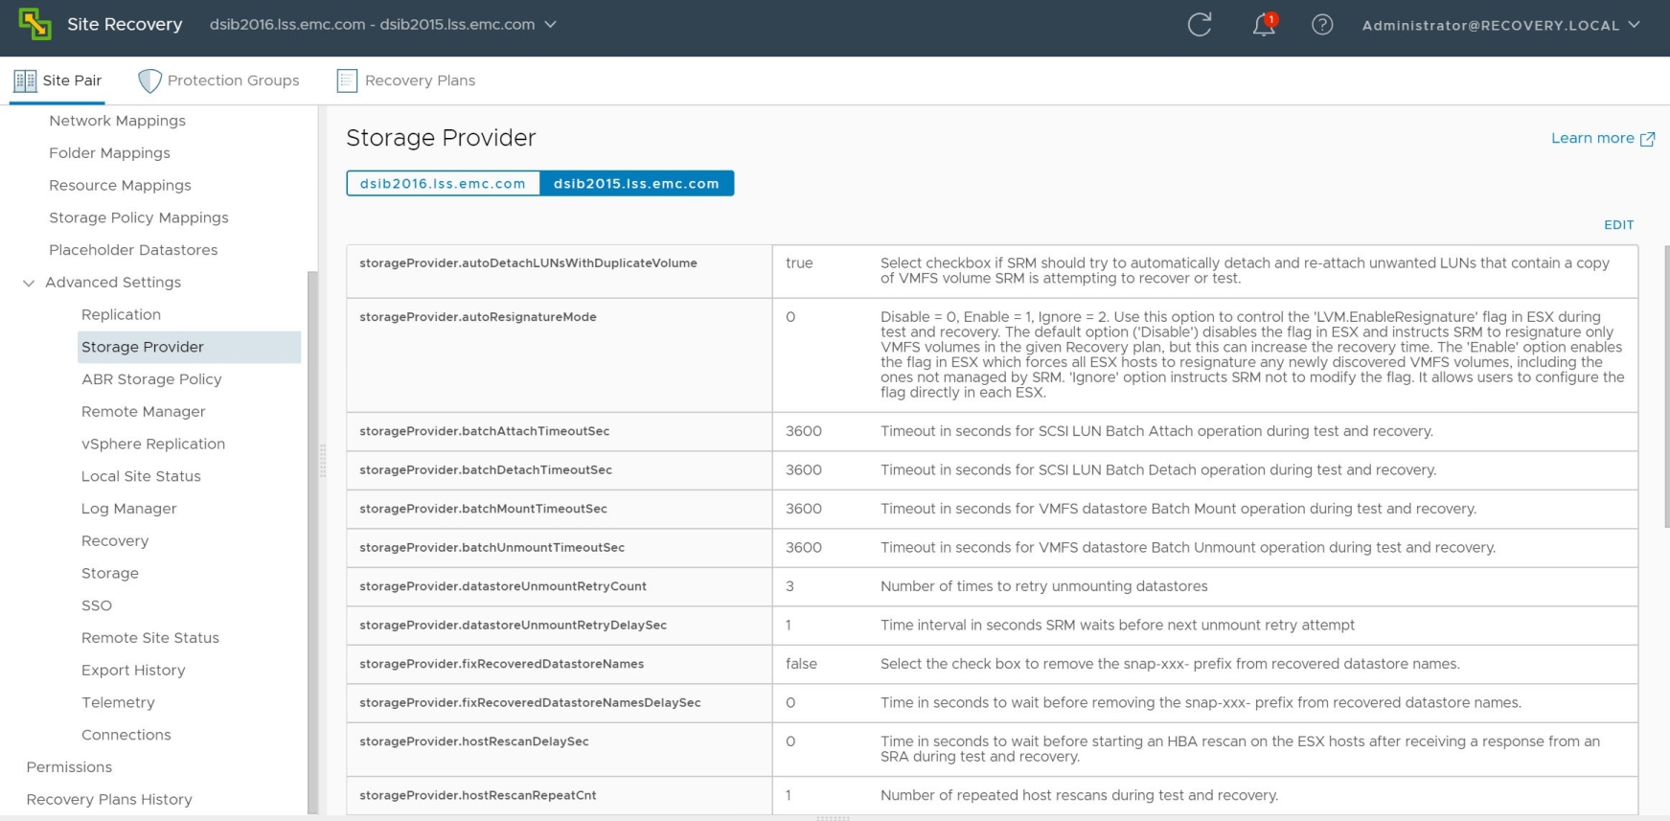The height and width of the screenshot is (821, 1670).
Task: Open Storage Policy Mappings in sidebar
Action: point(139,217)
